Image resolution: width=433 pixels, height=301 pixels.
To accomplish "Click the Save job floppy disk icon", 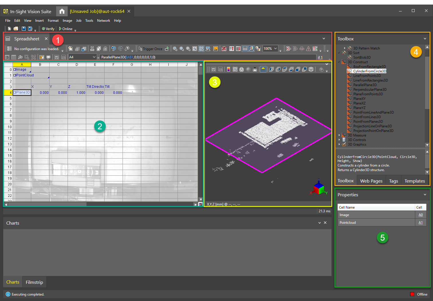I will coord(23,29).
